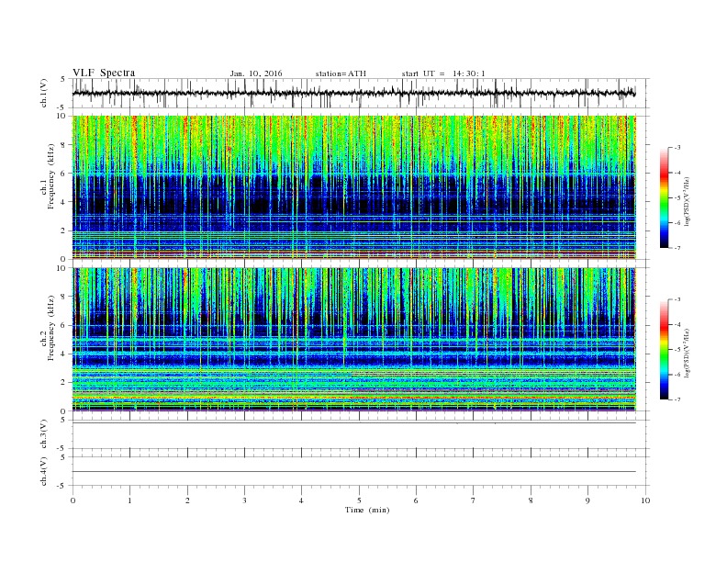727x562 pixels.
Task: Click the "2" tick on the Time axis
Action: (187, 500)
